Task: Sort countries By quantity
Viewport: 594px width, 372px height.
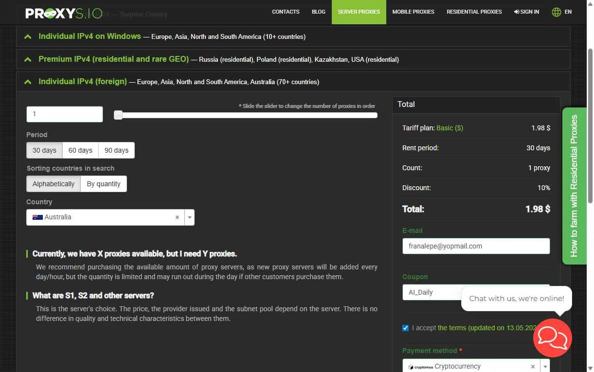Action: pos(104,184)
